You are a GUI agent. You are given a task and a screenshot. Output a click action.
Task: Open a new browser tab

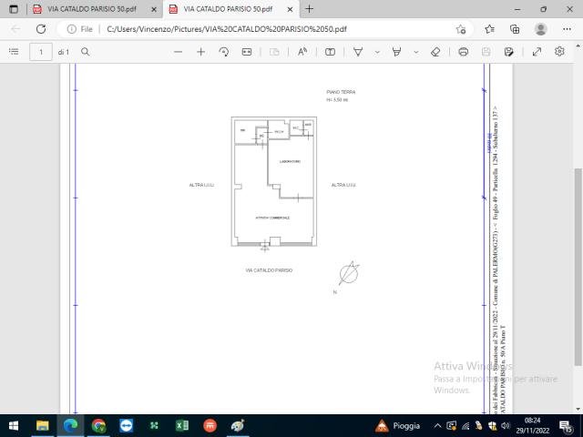click(309, 9)
